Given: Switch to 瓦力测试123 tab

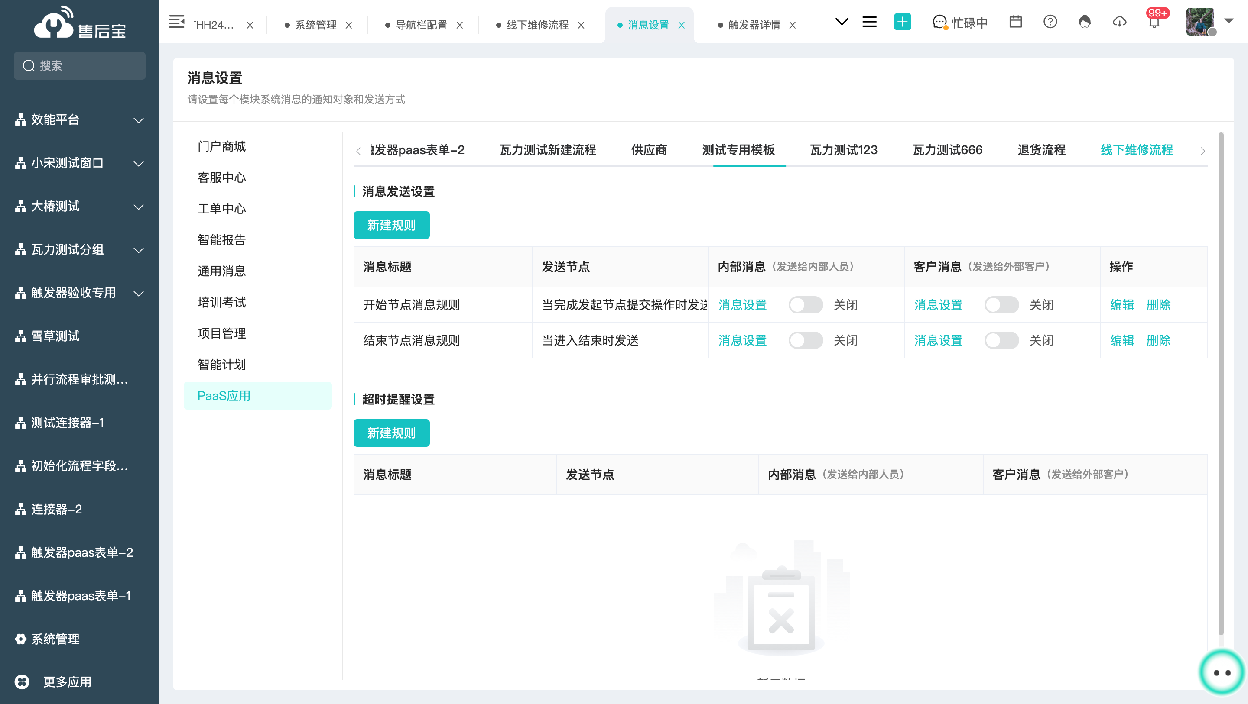Looking at the screenshot, I should pyautogui.click(x=843, y=150).
